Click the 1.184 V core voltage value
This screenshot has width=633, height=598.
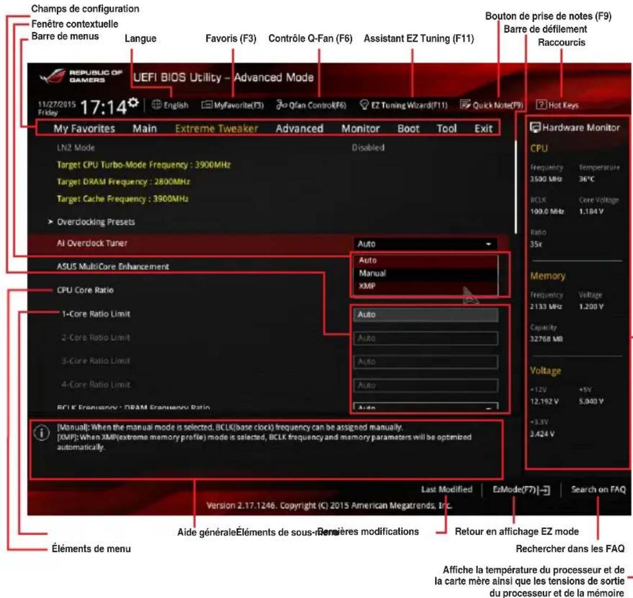click(591, 211)
